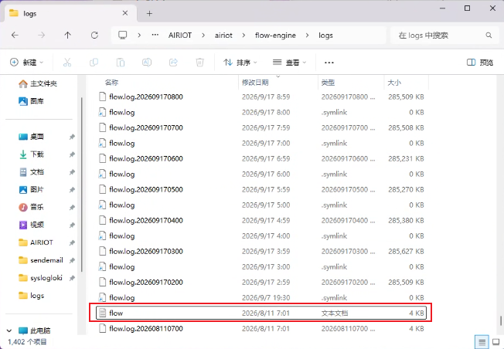Unpin 下载 via its pin icon

(72, 154)
